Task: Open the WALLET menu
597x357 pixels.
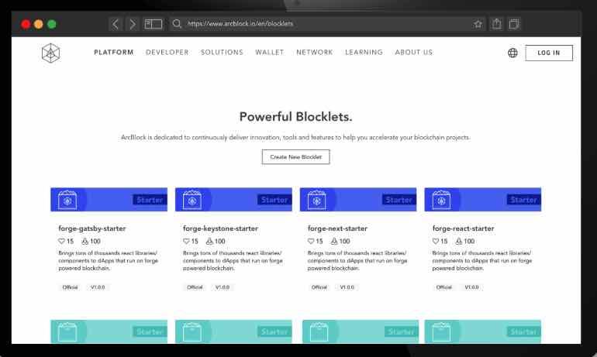Action: pos(270,53)
